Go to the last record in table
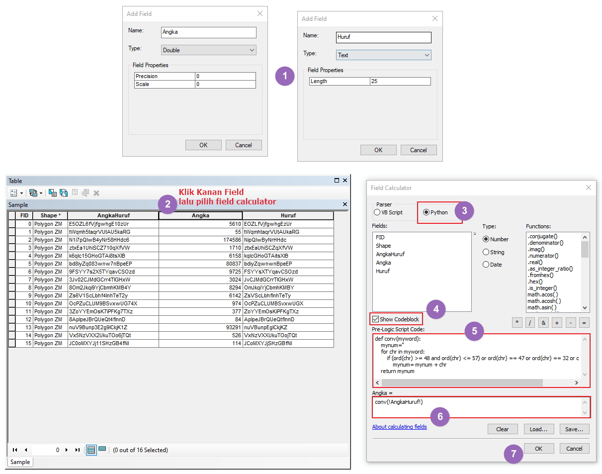The height and width of the screenshot is (474, 602). (77, 450)
